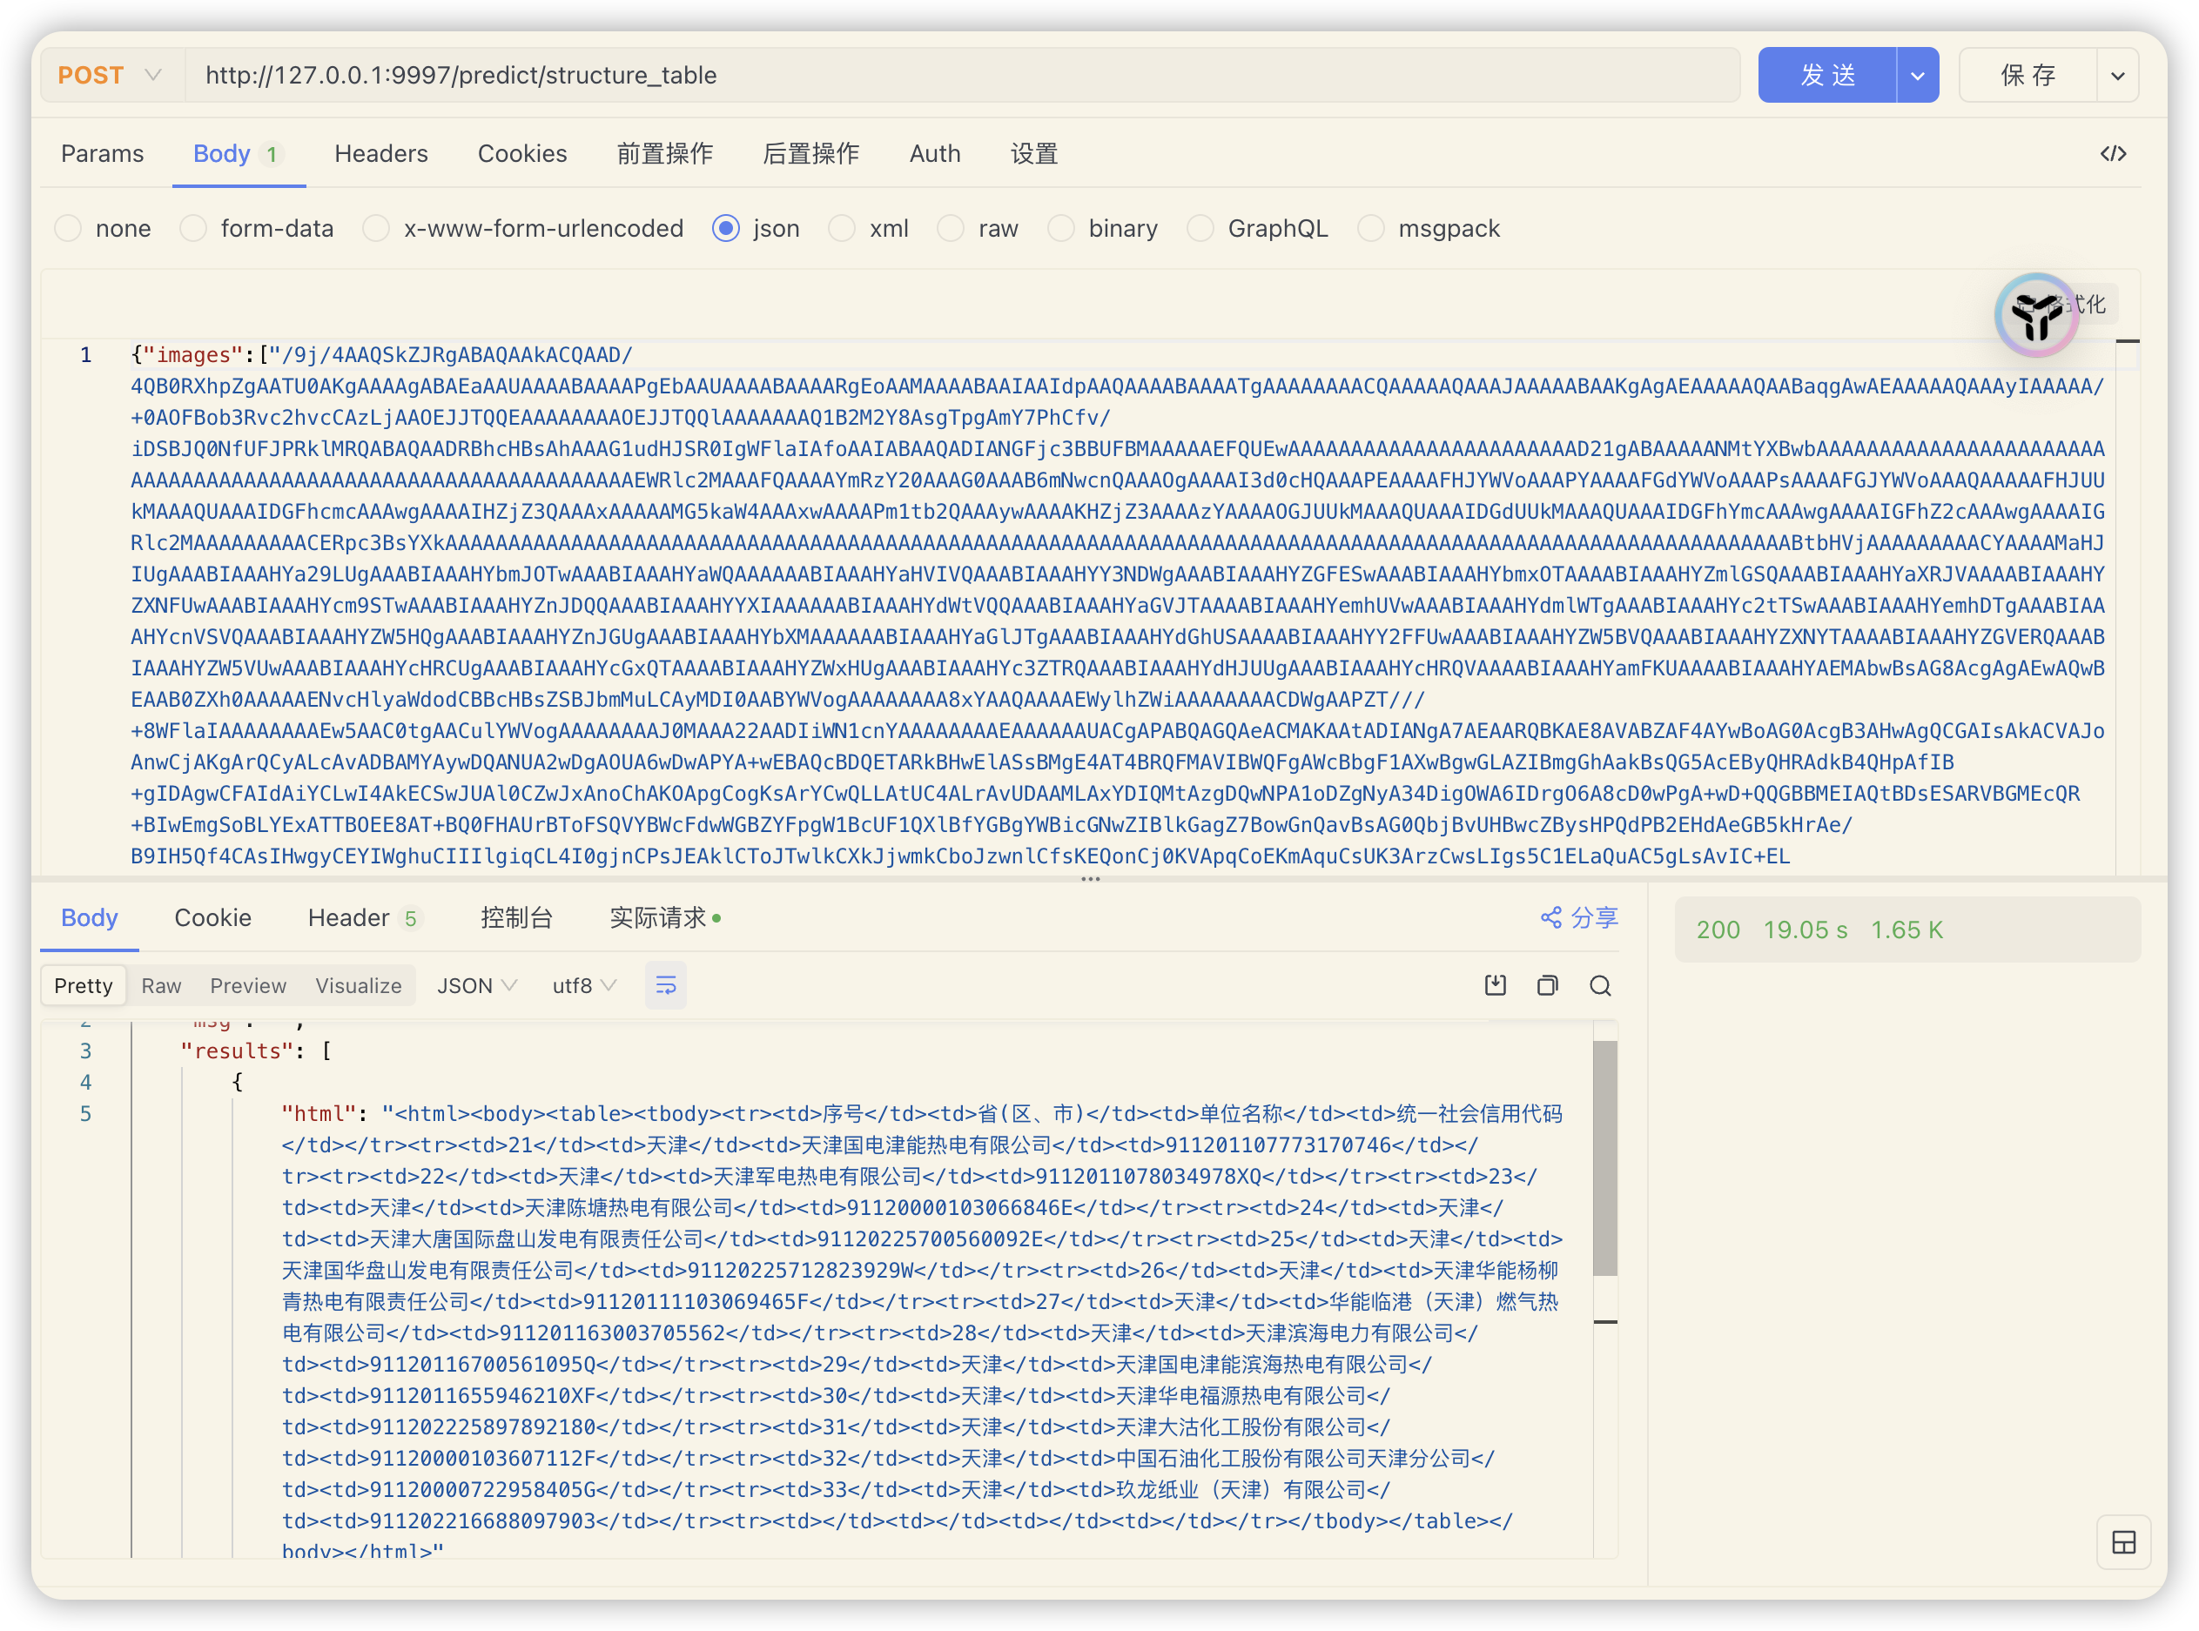Screen dimensions: 2199x1631
Task: Select the GraphQL body option
Action: pos(1200,228)
